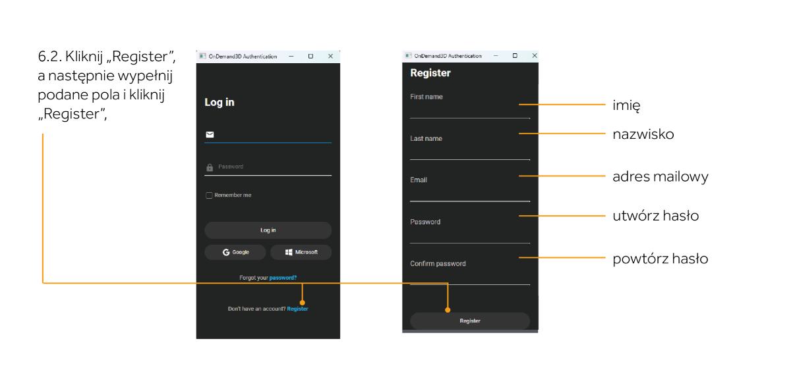Sign in with the Microsoft button
791x385 pixels.
click(301, 252)
